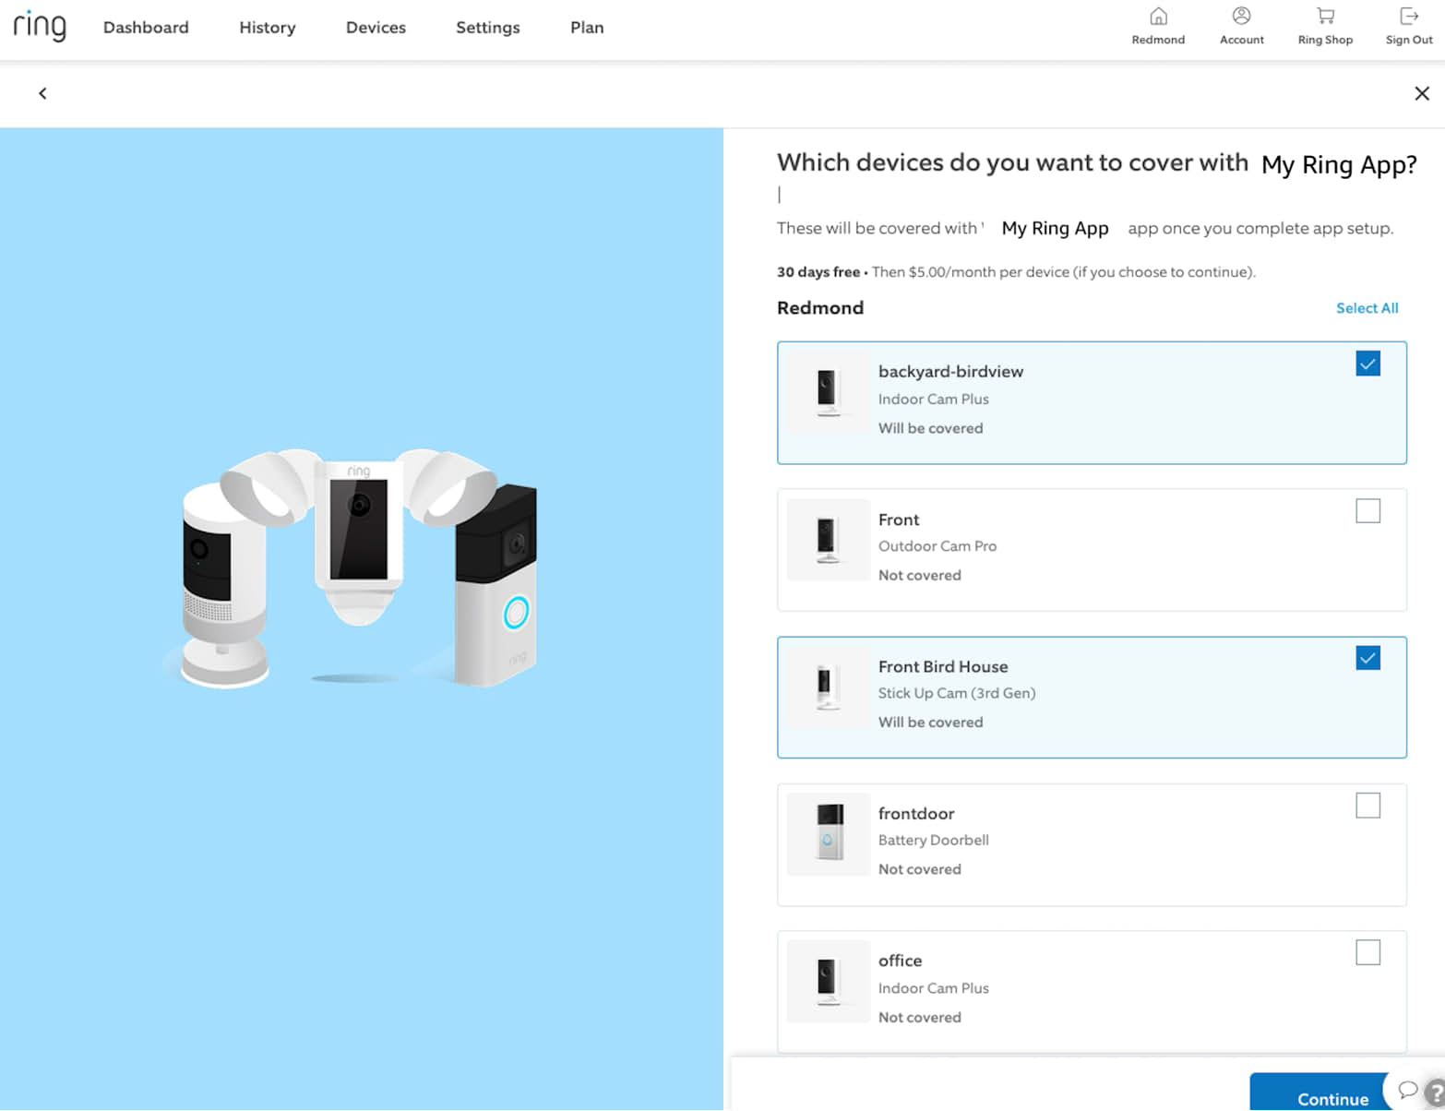
Task: Click the 'Outdoor Cam Pro' model text
Action: pyautogui.click(x=937, y=546)
